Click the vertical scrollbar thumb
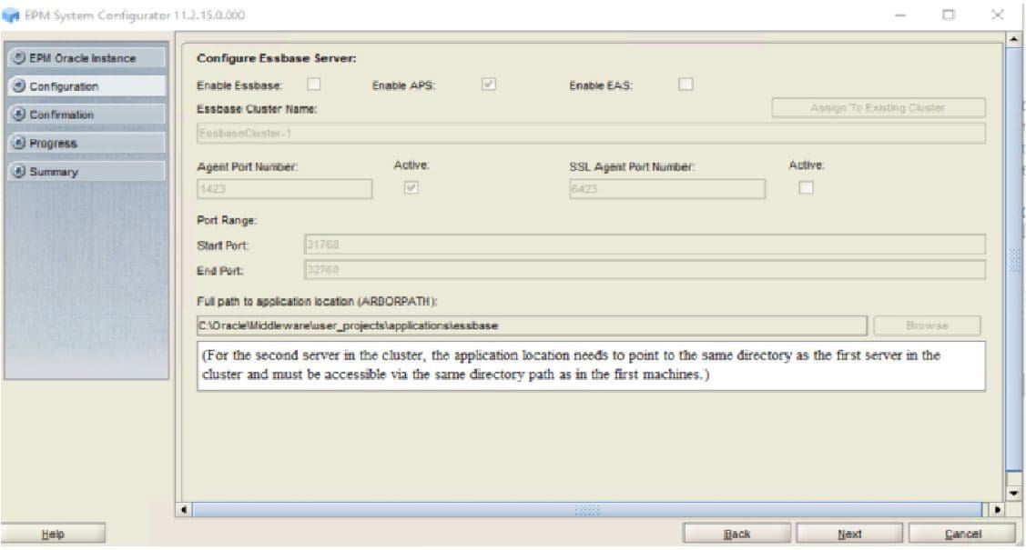This screenshot has width=1026, height=550. point(1013,259)
